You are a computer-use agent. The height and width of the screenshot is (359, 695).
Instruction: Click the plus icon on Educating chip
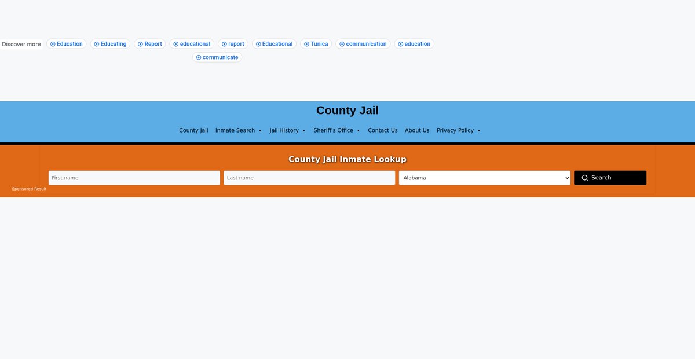[97, 44]
